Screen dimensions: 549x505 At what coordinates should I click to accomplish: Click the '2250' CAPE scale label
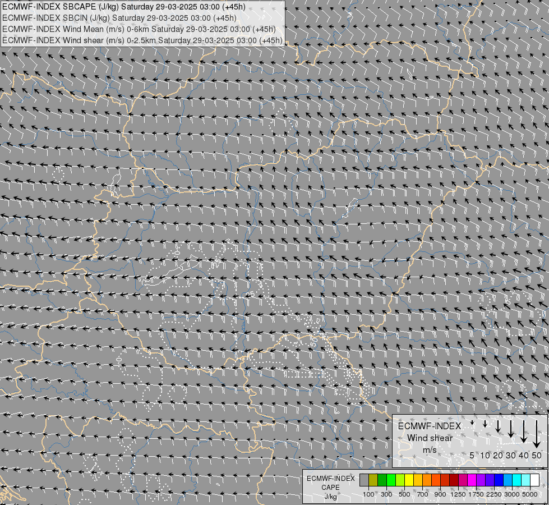point(494,494)
